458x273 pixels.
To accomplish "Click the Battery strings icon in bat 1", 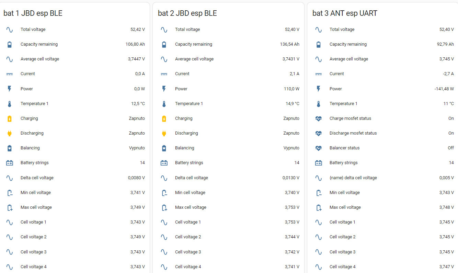I will 10,163.
